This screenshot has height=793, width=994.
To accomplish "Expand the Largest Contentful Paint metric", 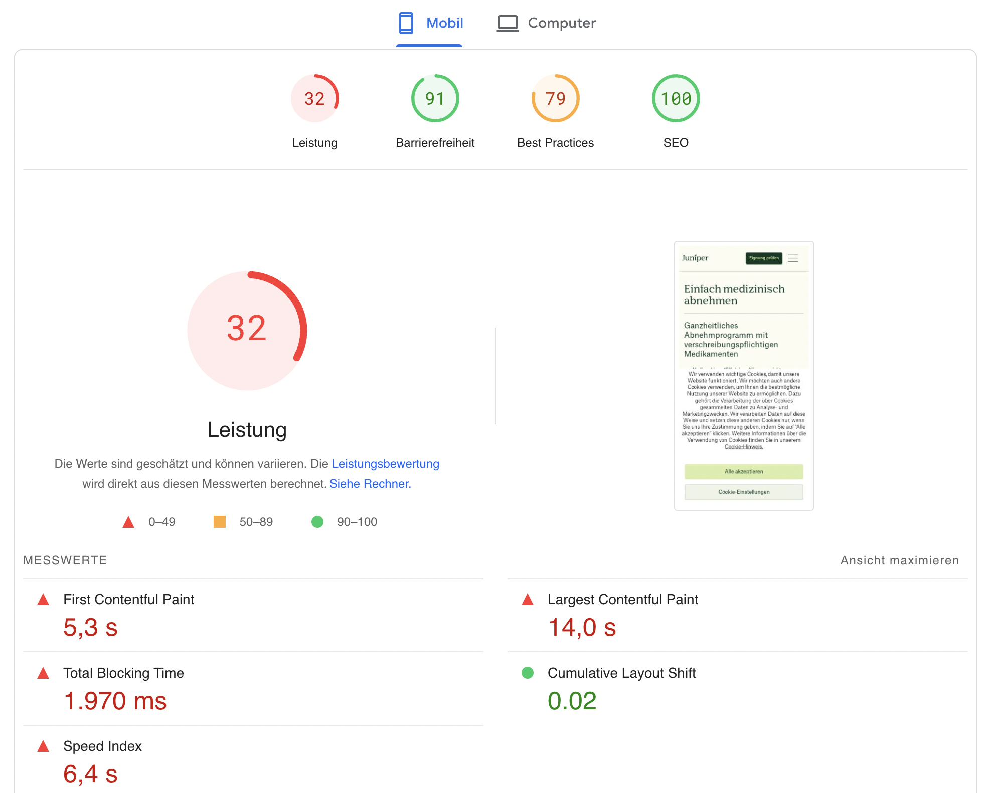I will (x=622, y=600).
